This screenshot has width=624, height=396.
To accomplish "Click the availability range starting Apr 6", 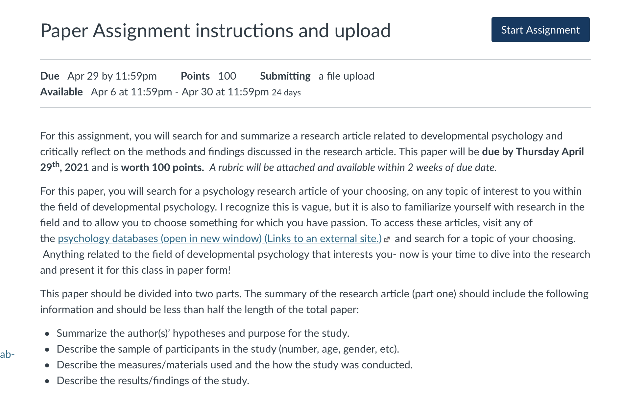I will [x=180, y=92].
